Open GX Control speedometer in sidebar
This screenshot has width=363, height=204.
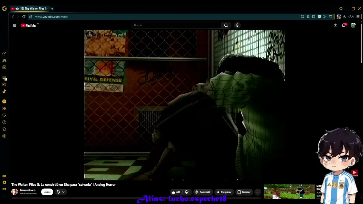click(x=4, y=54)
